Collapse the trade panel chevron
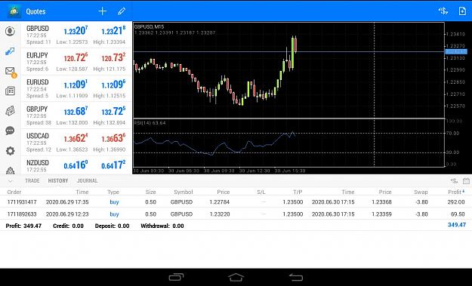Screen dimensions: 472x286 [x=11, y=181]
